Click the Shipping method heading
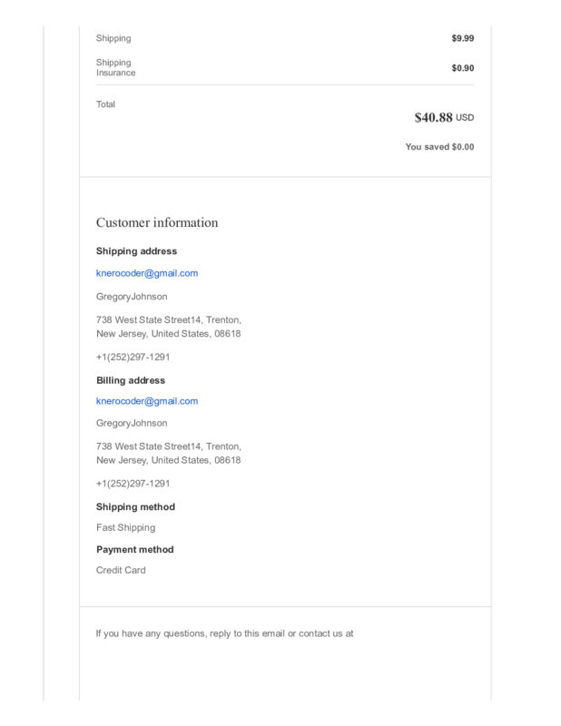Screen dimensions: 561x726 point(136,506)
